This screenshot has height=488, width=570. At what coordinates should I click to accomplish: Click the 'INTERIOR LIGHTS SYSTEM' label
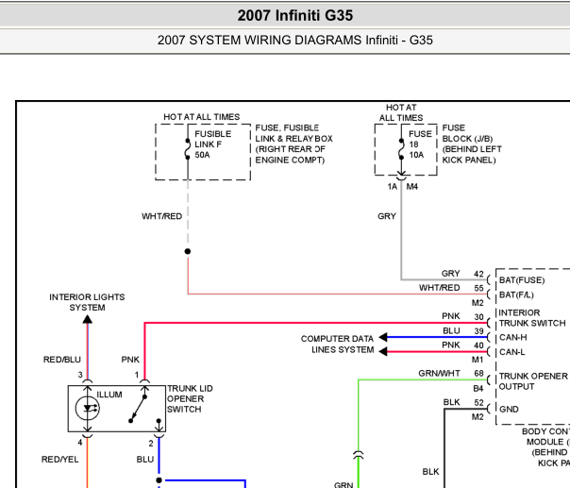(x=87, y=302)
